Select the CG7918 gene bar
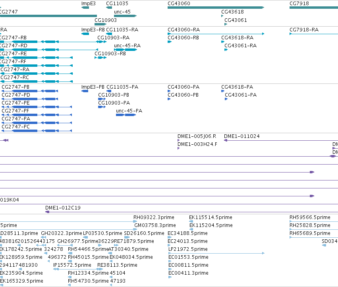Viewport: 338px width, 287px height. point(314,8)
